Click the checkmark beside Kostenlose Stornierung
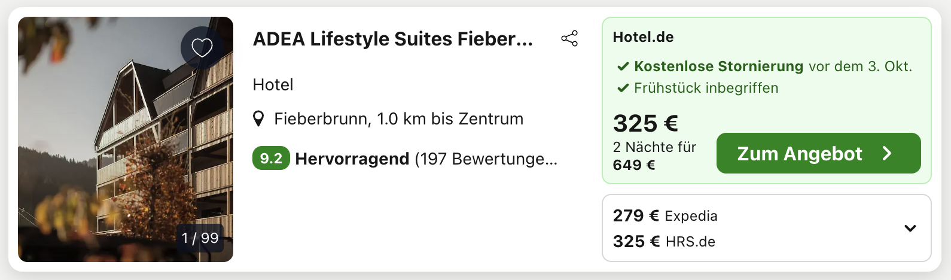This screenshot has height=280, width=951. 623,66
